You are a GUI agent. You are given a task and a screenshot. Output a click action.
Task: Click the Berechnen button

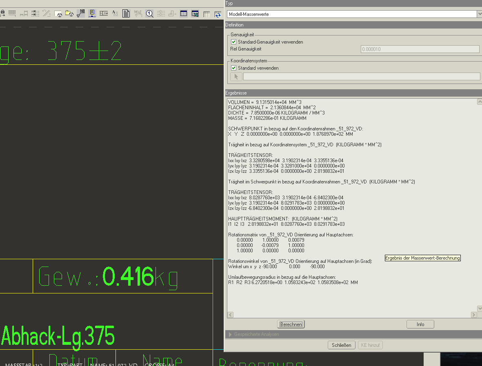(291, 324)
